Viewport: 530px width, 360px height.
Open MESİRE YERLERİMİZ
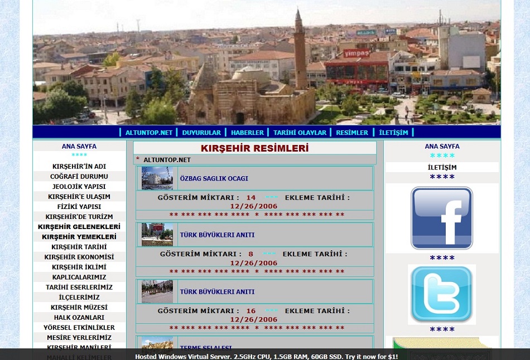click(79, 338)
